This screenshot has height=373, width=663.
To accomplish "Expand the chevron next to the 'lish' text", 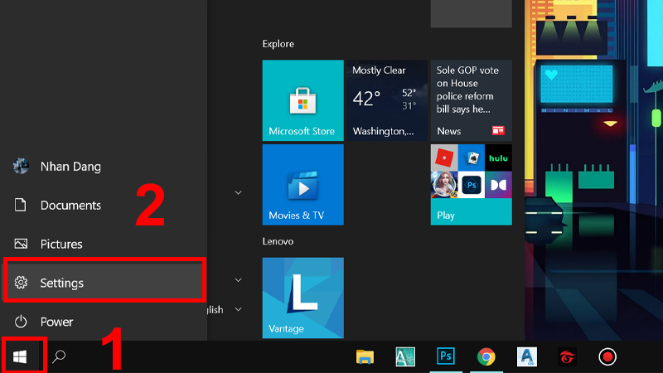I will coord(239,309).
